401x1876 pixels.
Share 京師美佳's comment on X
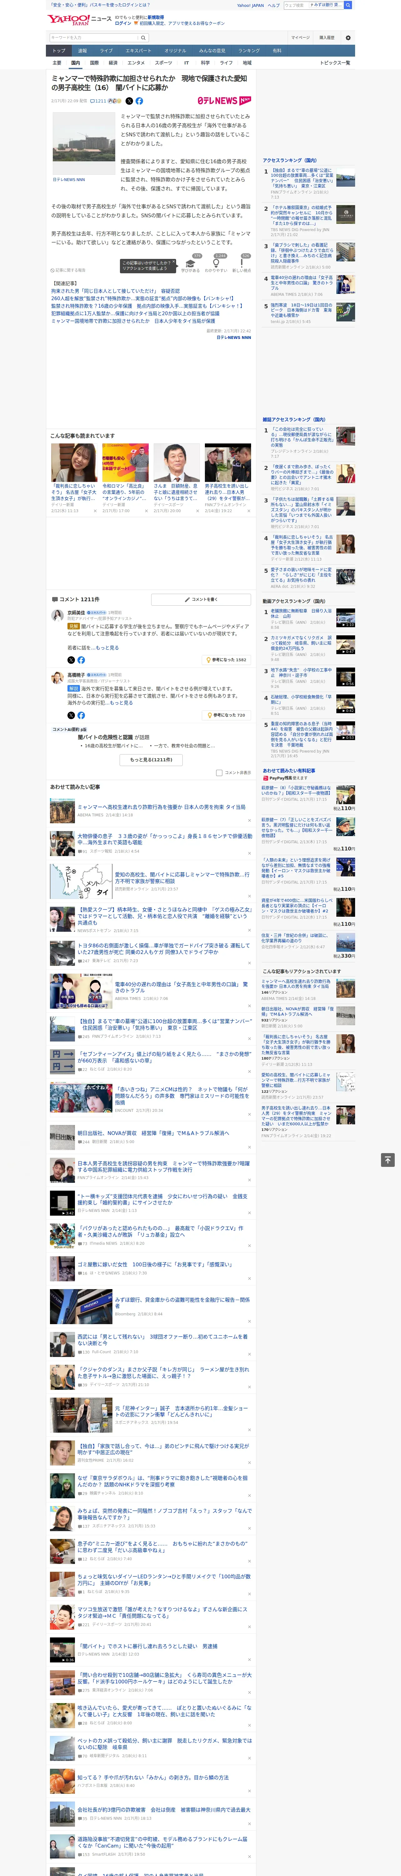pyautogui.click(x=71, y=660)
